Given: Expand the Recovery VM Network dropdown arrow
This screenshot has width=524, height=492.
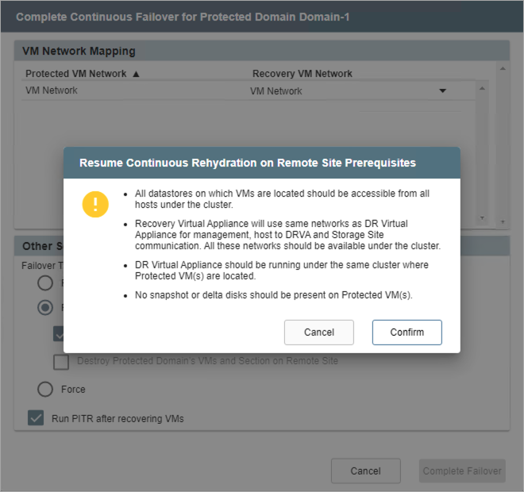Looking at the screenshot, I should point(443,90).
